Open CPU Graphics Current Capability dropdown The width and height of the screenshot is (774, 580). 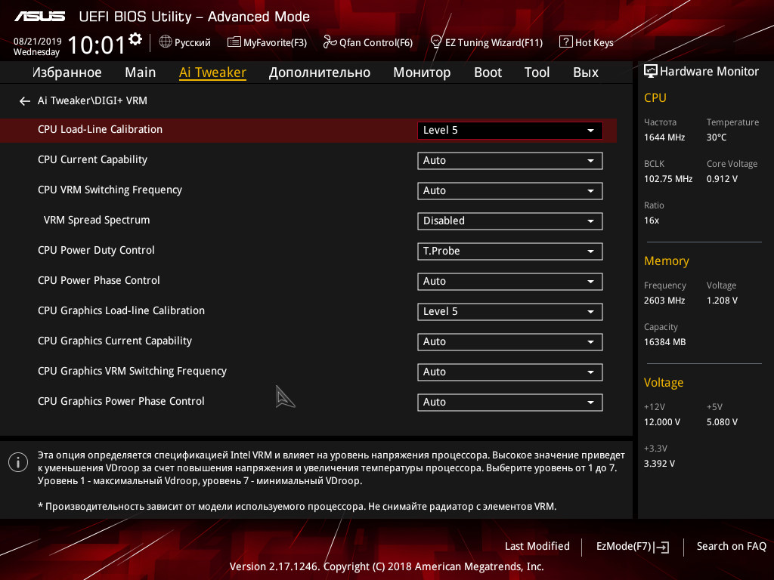tap(510, 342)
